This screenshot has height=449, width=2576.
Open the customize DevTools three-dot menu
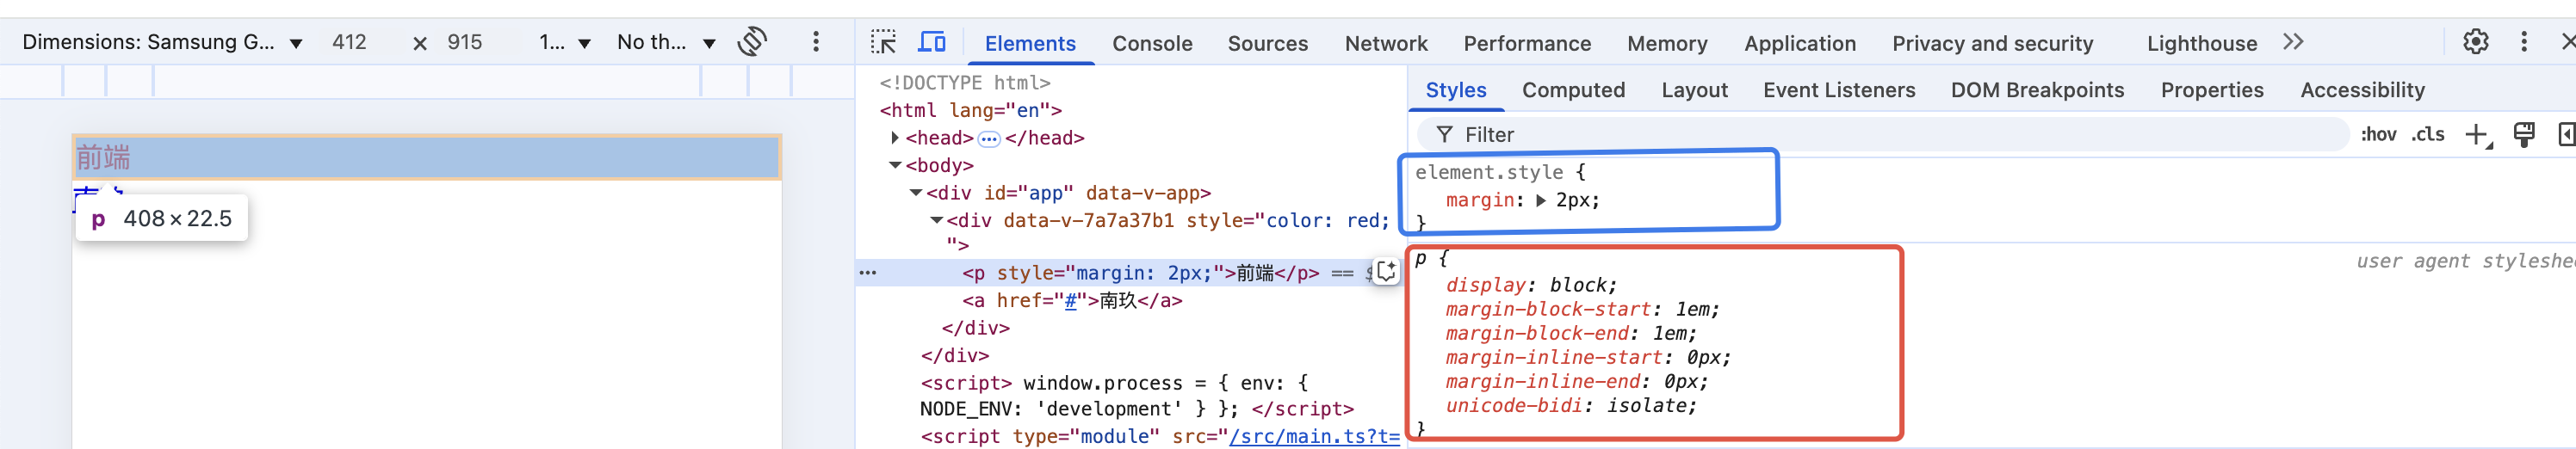pos(2523,42)
